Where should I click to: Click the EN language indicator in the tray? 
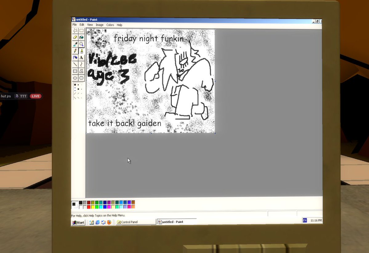(305, 220)
